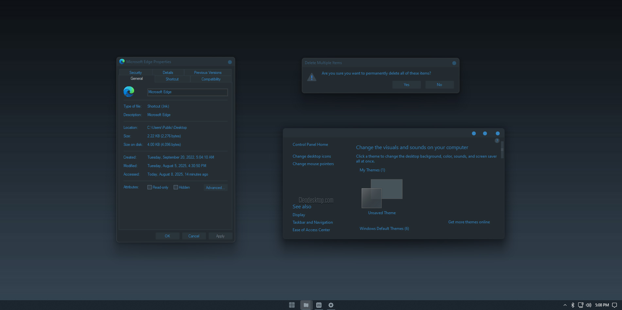This screenshot has width=622, height=310.
Task: Click the Modified date August 5, 2025
Action: click(x=177, y=166)
